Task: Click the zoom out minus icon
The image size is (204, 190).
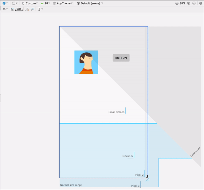Action: click(177, 3)
